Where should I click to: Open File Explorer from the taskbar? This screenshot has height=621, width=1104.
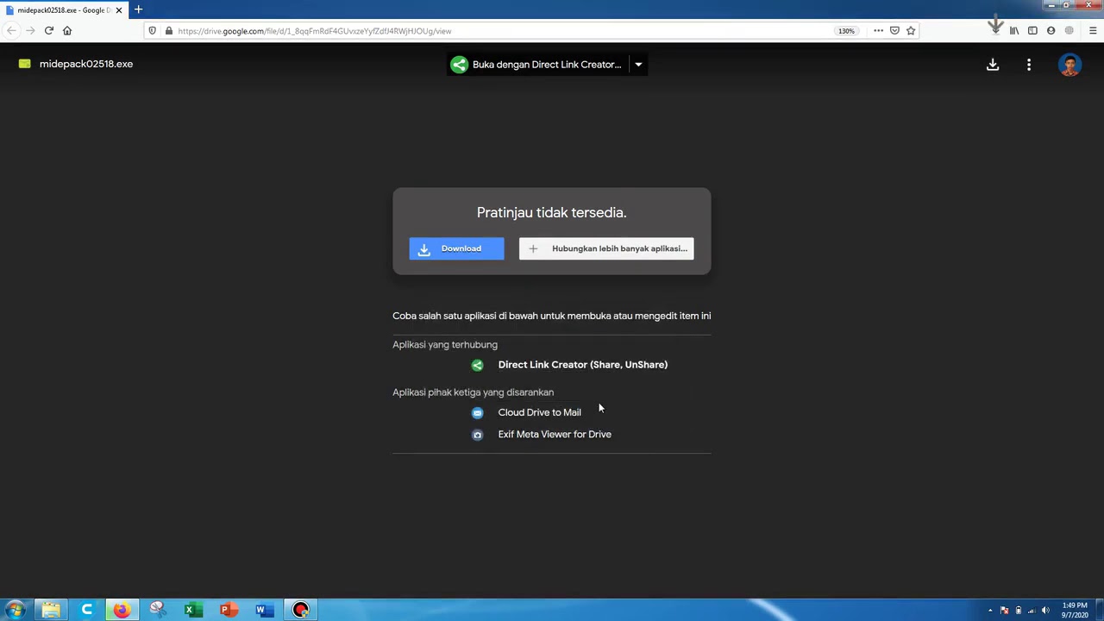tap(51, 610)
